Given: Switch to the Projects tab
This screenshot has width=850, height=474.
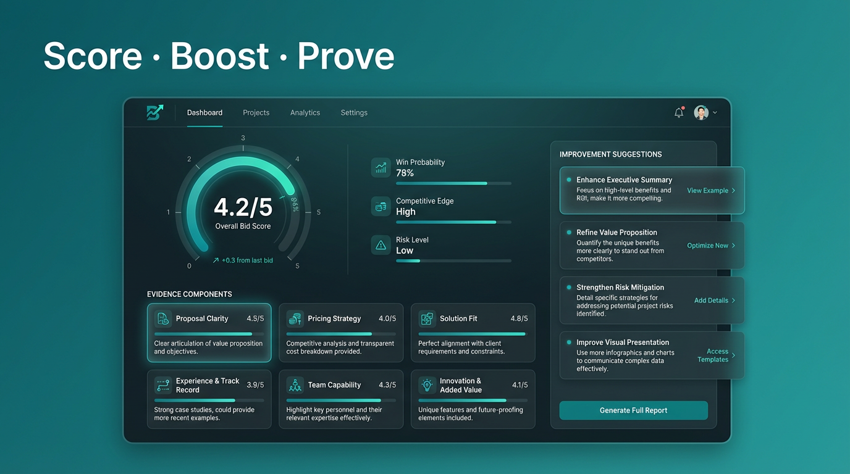Looking at the screenshot, I should point(256,112).
